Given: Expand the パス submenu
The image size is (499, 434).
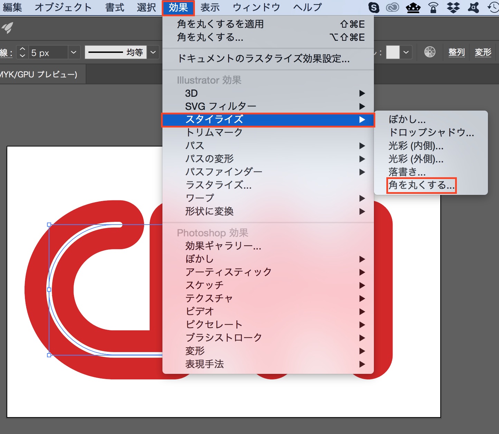Looking at the screenshot, I should tap(268, 145).
